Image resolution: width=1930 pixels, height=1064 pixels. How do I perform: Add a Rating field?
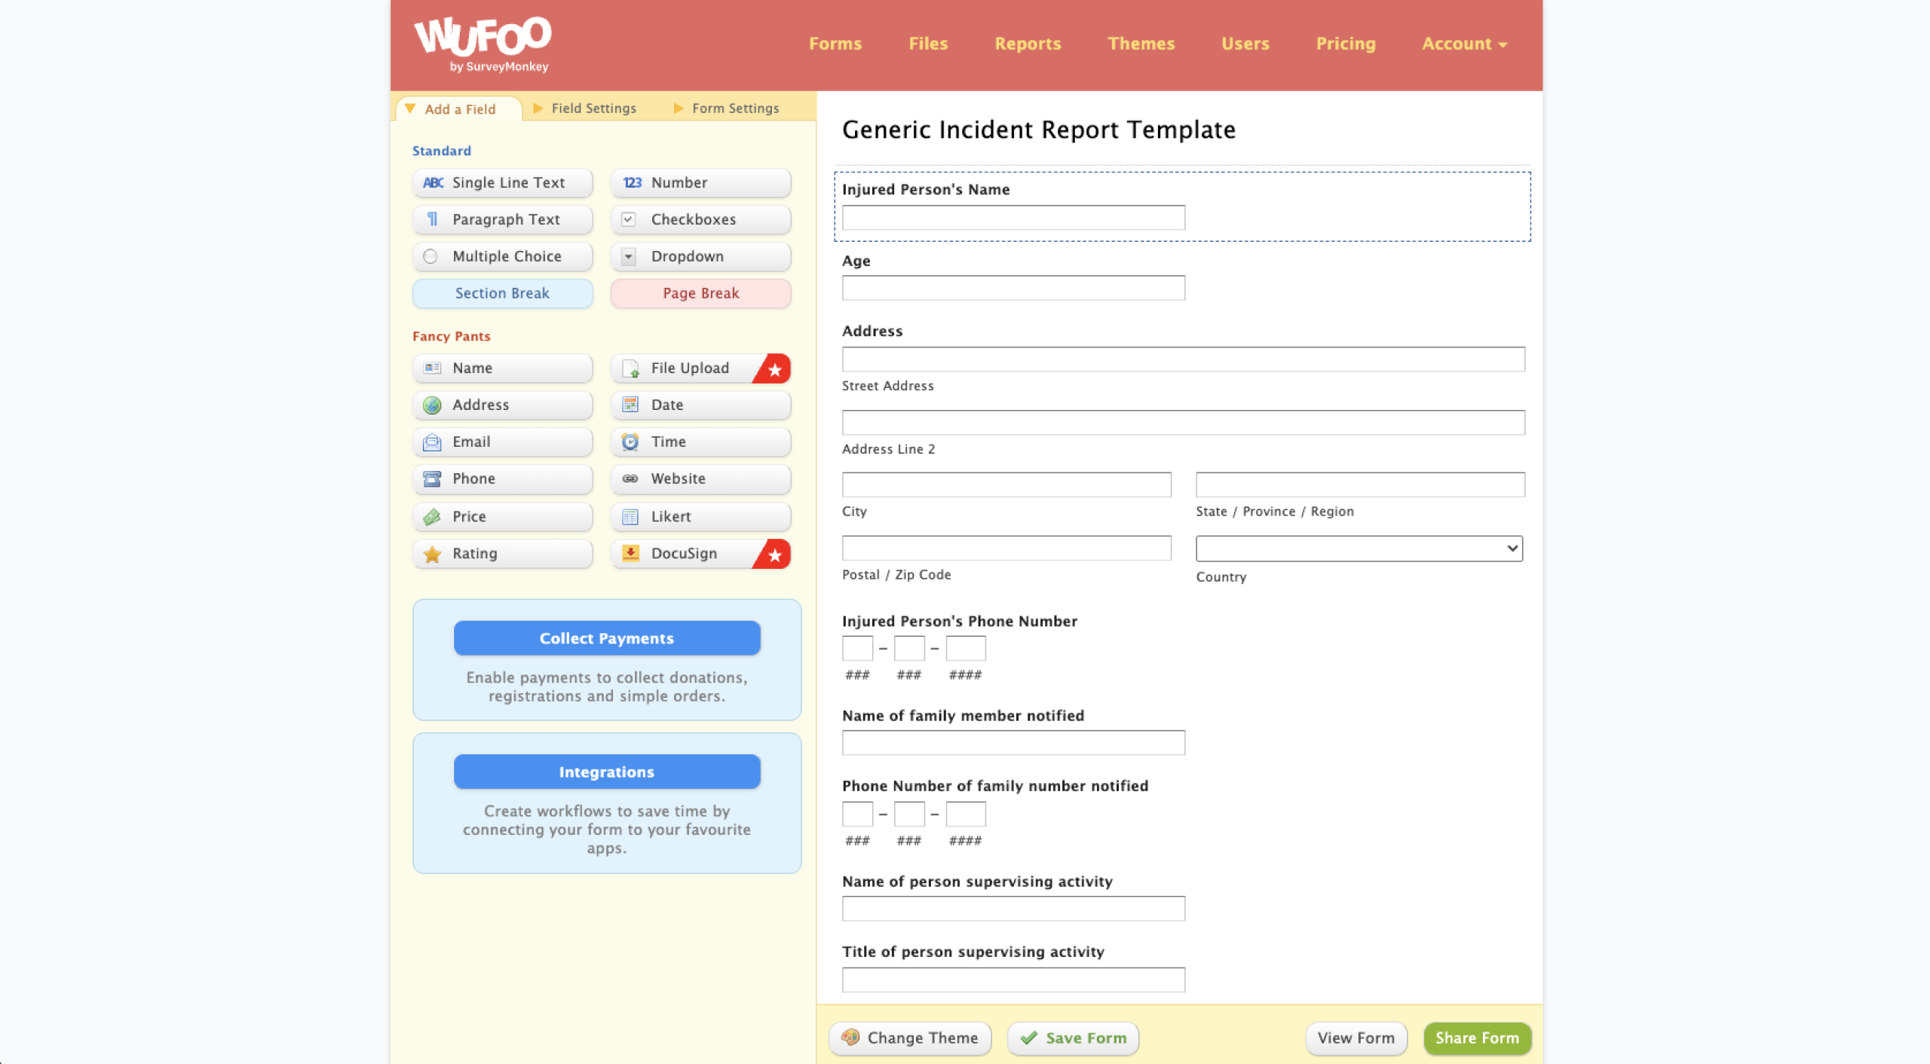pos(502,553)
